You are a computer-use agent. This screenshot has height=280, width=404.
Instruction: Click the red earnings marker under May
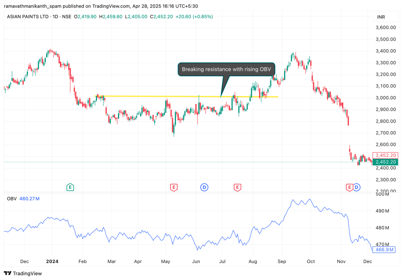coord(174,187)
